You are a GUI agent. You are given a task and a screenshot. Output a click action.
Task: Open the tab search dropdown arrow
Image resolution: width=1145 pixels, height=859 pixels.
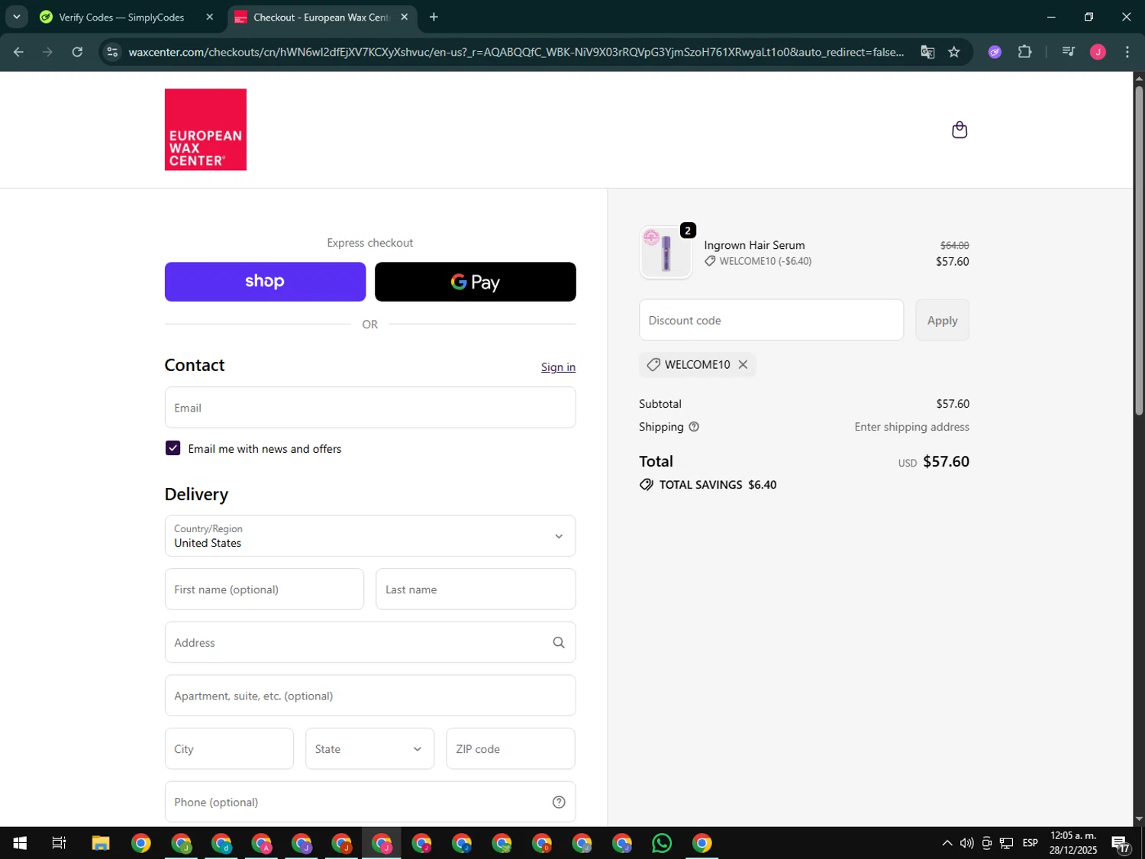coord(16,17)
